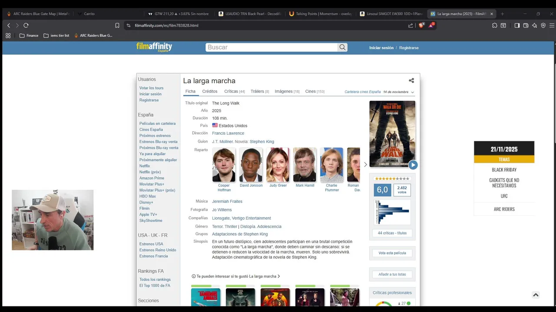
Task: Click the Walk or Die movie poster
Action: [x=392, y=134]
